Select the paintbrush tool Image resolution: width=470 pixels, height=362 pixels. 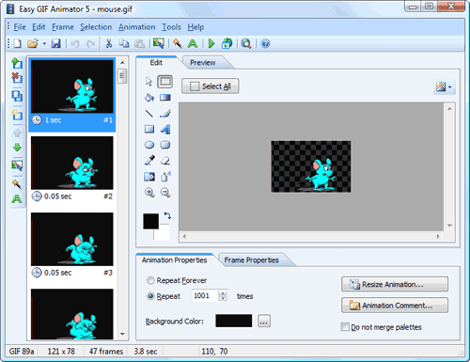pos(165,114)
